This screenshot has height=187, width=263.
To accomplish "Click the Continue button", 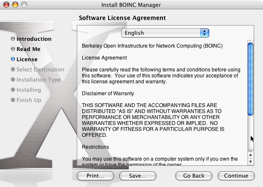I will (236, 176).
